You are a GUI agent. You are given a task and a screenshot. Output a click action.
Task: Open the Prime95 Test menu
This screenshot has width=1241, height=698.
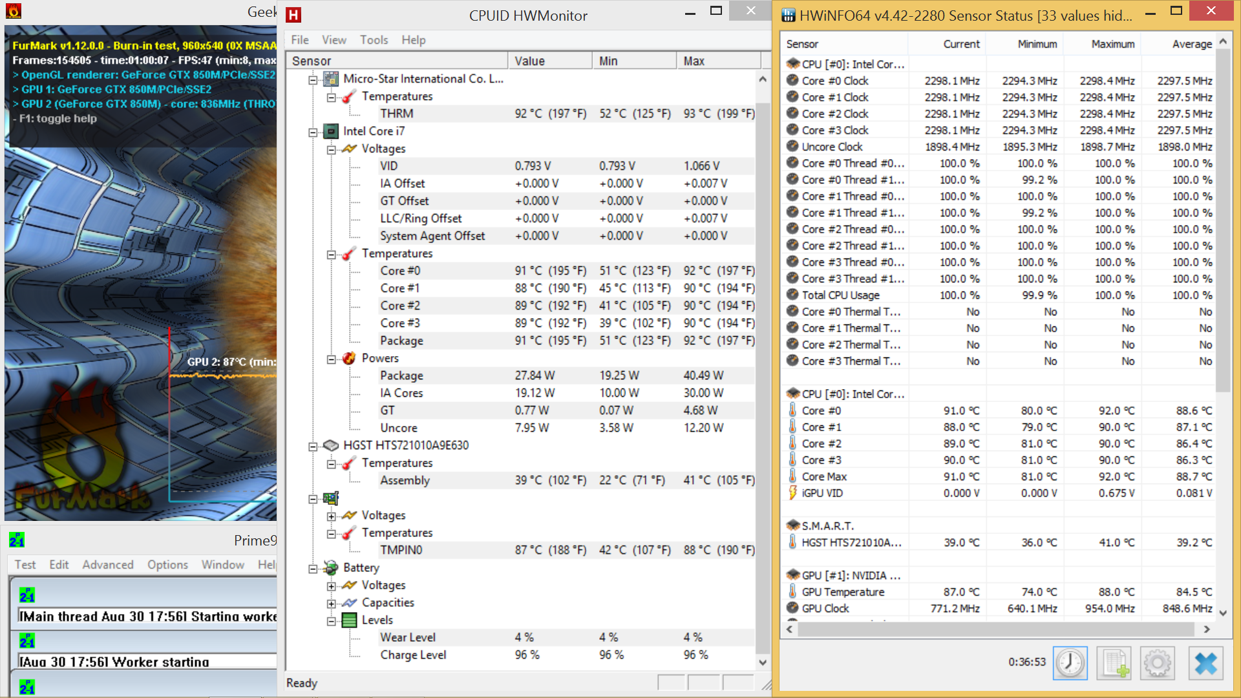tap(25, 564)
